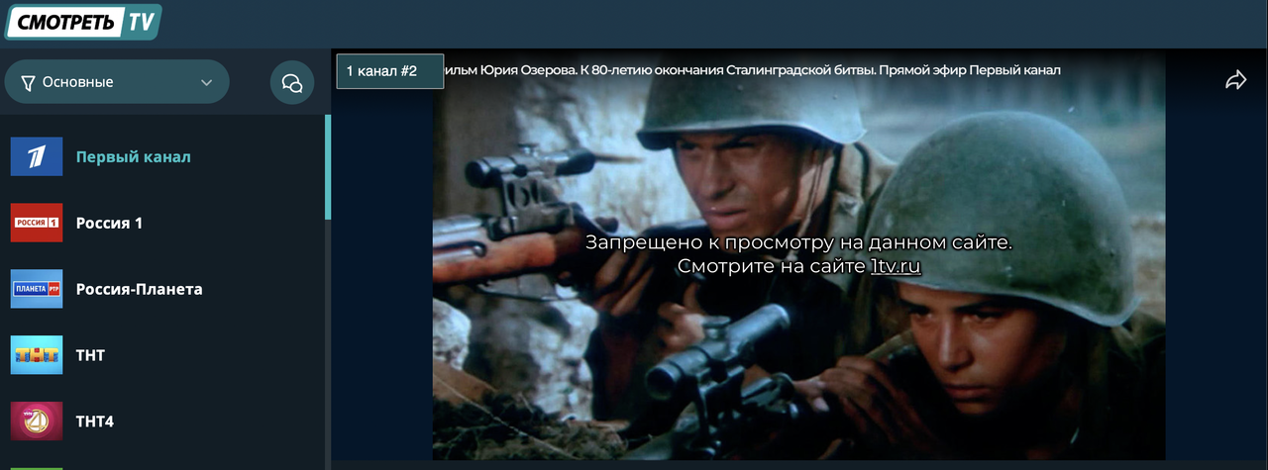Open the chat search round button

click(292, 82)
